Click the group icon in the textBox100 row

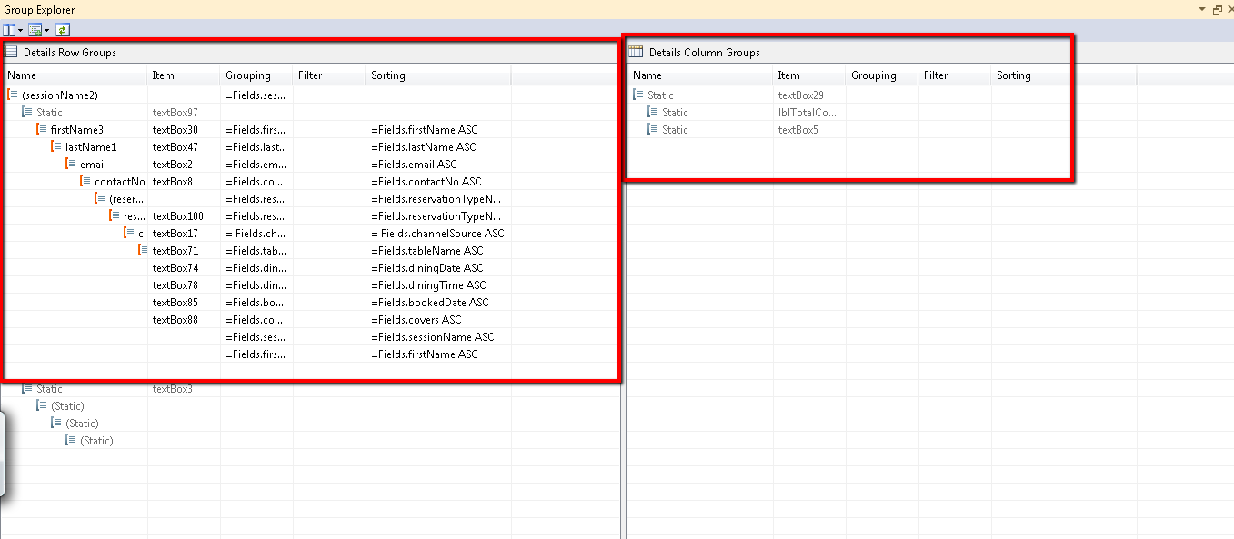coord(115,215)
